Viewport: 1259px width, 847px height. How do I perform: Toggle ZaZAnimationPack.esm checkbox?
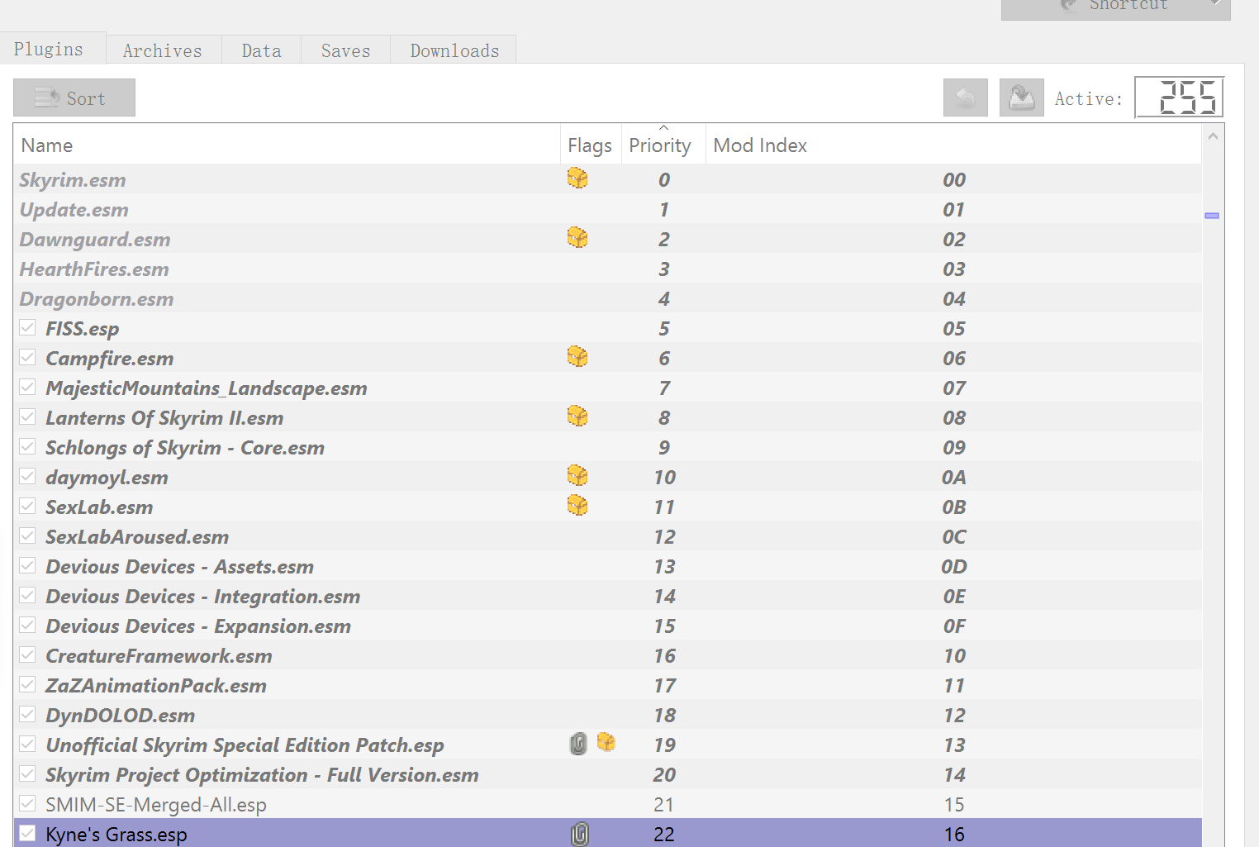pos(27,684)
